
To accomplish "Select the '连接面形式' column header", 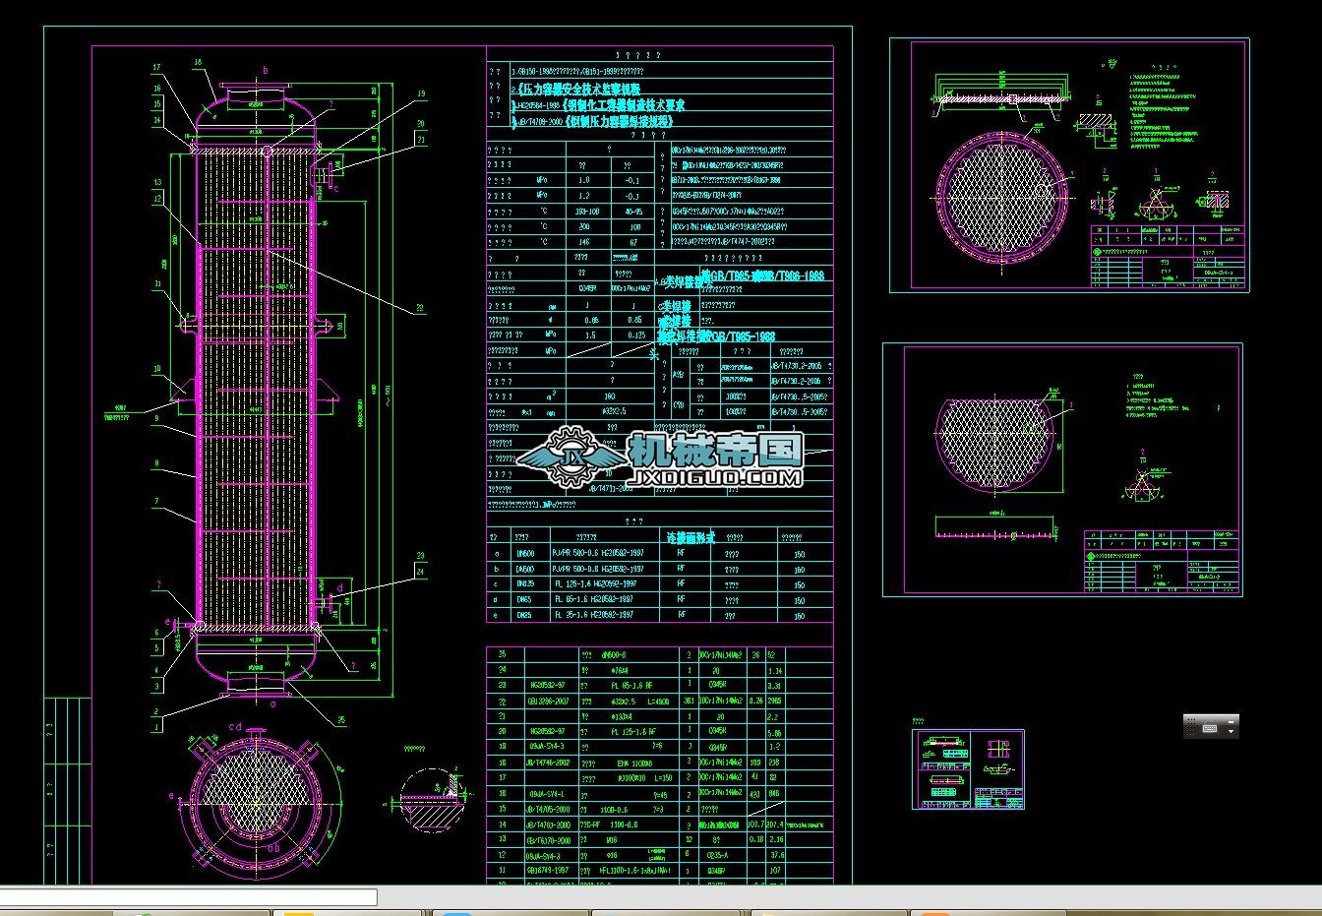I will tap(691, 538).
